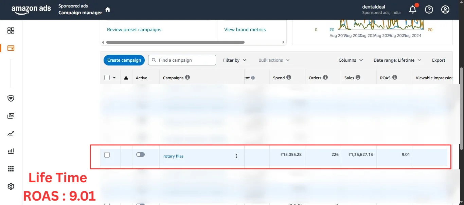
Task: Click inside the Find a campaign search field
Action: pyautogui.click(x=182, y=60)
